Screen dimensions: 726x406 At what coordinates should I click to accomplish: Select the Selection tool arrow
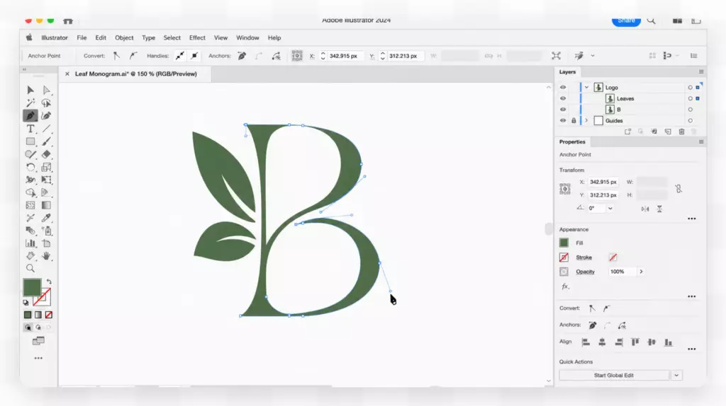coord(30,90)
